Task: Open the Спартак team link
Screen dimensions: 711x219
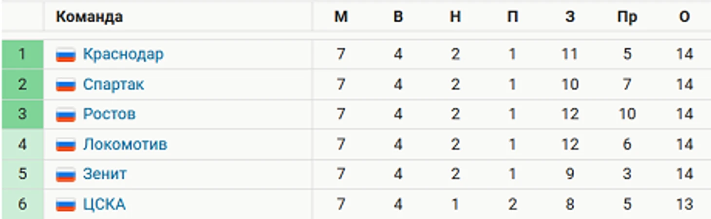Action: click(x=113, y=84)
